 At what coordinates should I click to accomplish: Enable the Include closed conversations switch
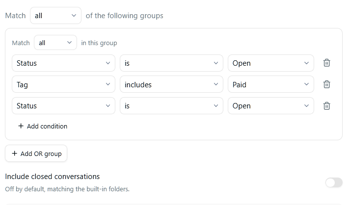(334, 182)
